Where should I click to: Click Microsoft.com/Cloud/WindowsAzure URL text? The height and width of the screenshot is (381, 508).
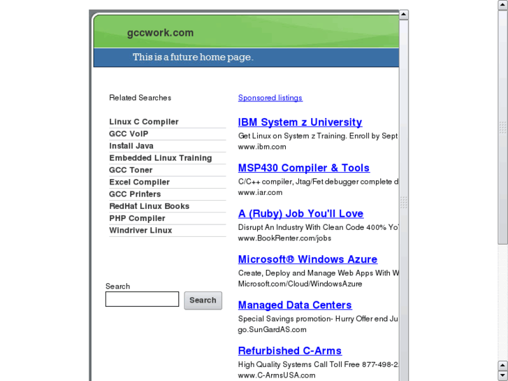(x=300, y=284)
